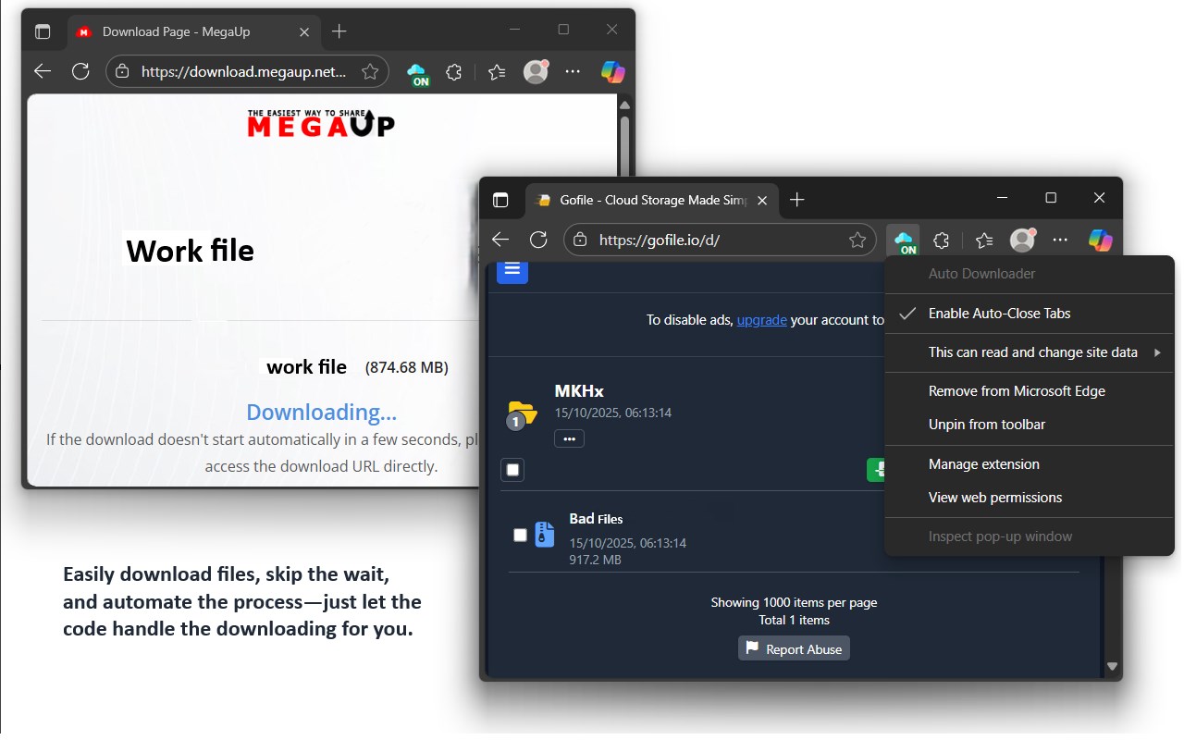Click the tab actions icon in Gofile window
The width and height of the screenshot is (1184, 740).
click(x=500, y=200)
